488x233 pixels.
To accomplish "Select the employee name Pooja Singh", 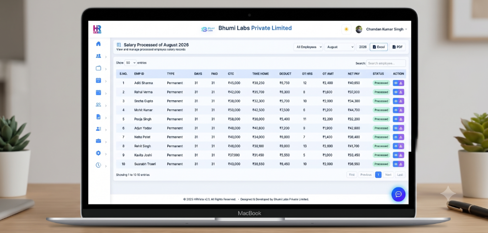I will coord(143,119).
